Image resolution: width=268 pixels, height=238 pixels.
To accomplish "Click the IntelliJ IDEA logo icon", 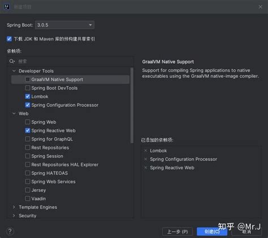I will pos(7,7).
